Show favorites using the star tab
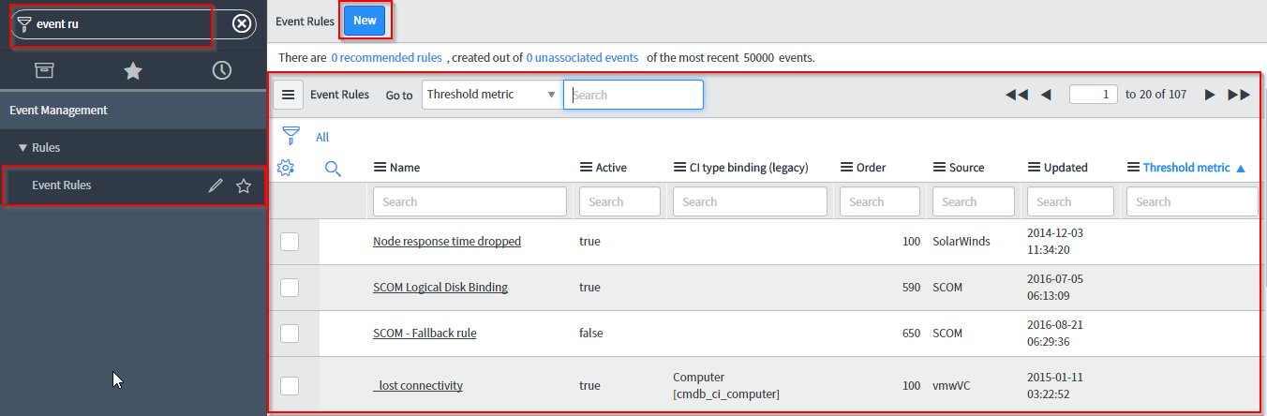Image resolution: width=1267 pixels, height=416 pixels. [x=133, y=70]
